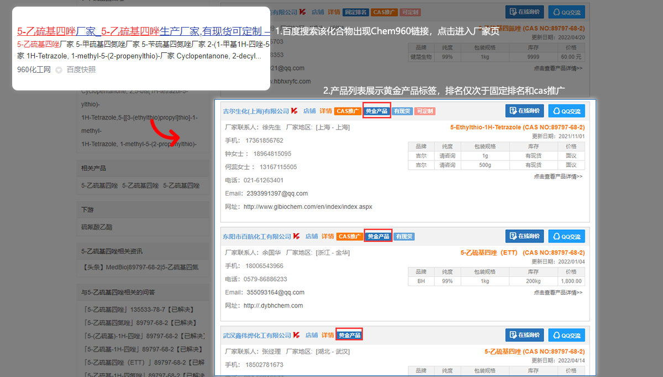Click 点击查看产品详情 under 吉尔生化 table
The image size is (663, 377).
point(557,176)
